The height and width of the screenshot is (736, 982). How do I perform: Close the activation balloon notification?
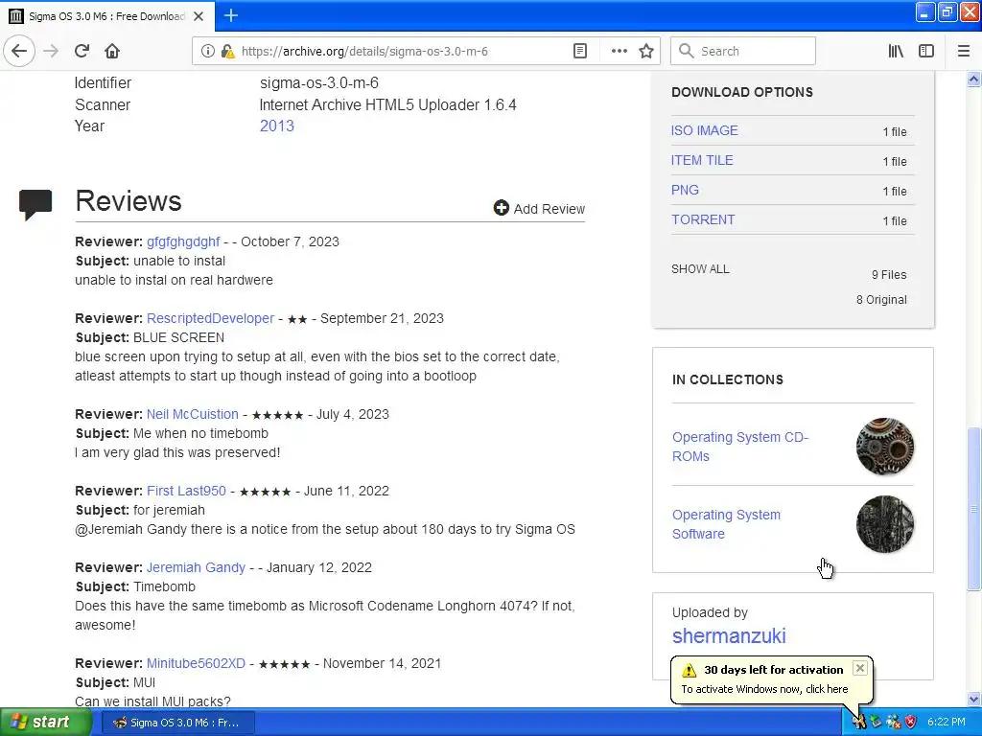[860, 668]
